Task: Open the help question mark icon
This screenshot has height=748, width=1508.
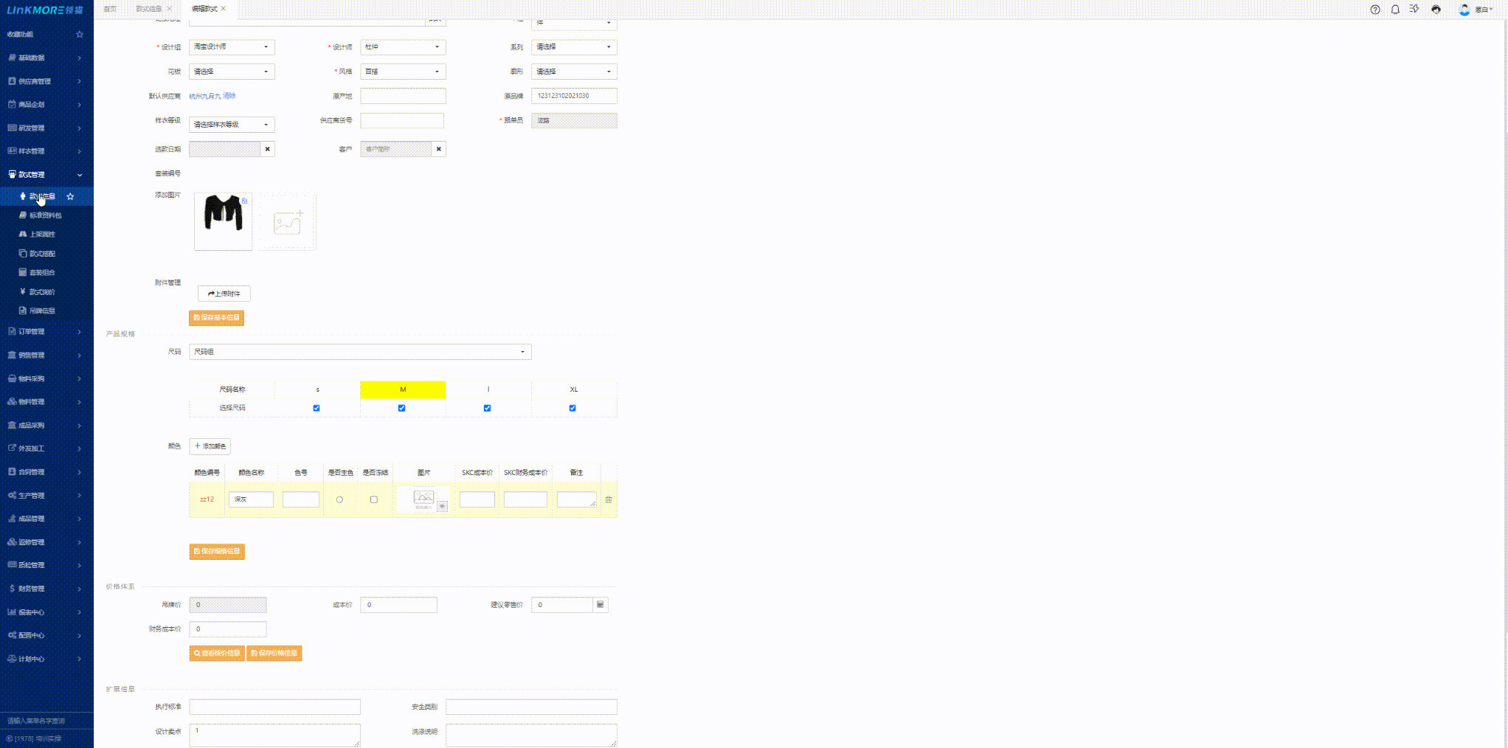Action: pyautogui.click(x=1375, y=10)
